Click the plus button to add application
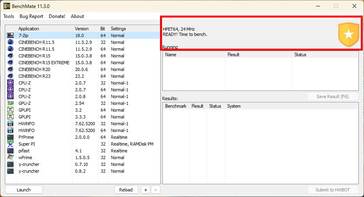This screenshot has height=197, width=364. 146,190
